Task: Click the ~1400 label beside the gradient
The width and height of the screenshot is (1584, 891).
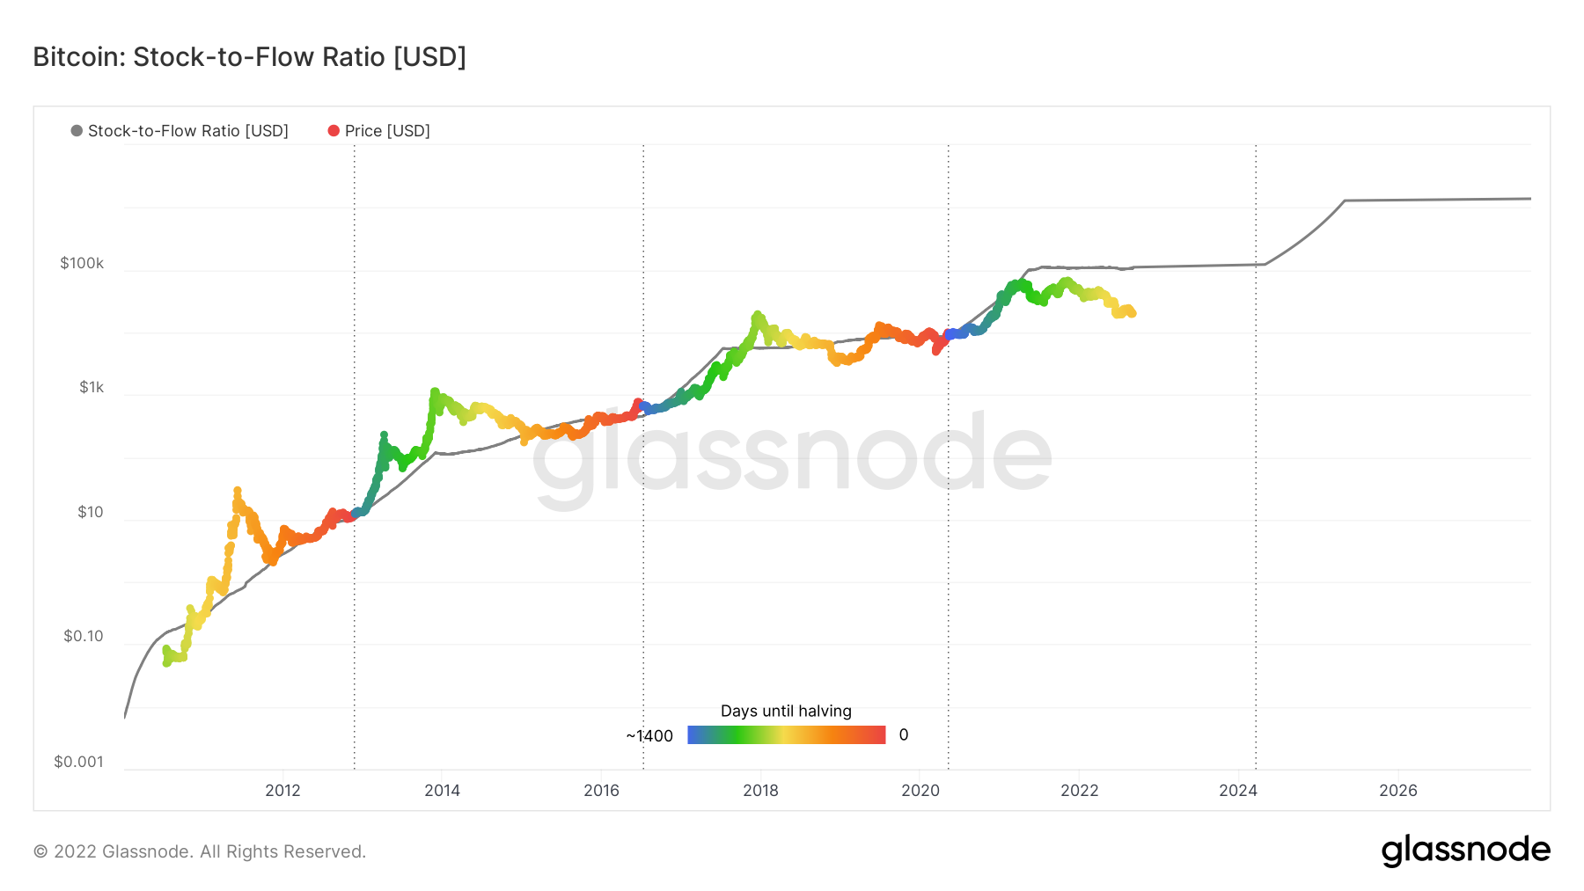Action: [x=649, y=735]
